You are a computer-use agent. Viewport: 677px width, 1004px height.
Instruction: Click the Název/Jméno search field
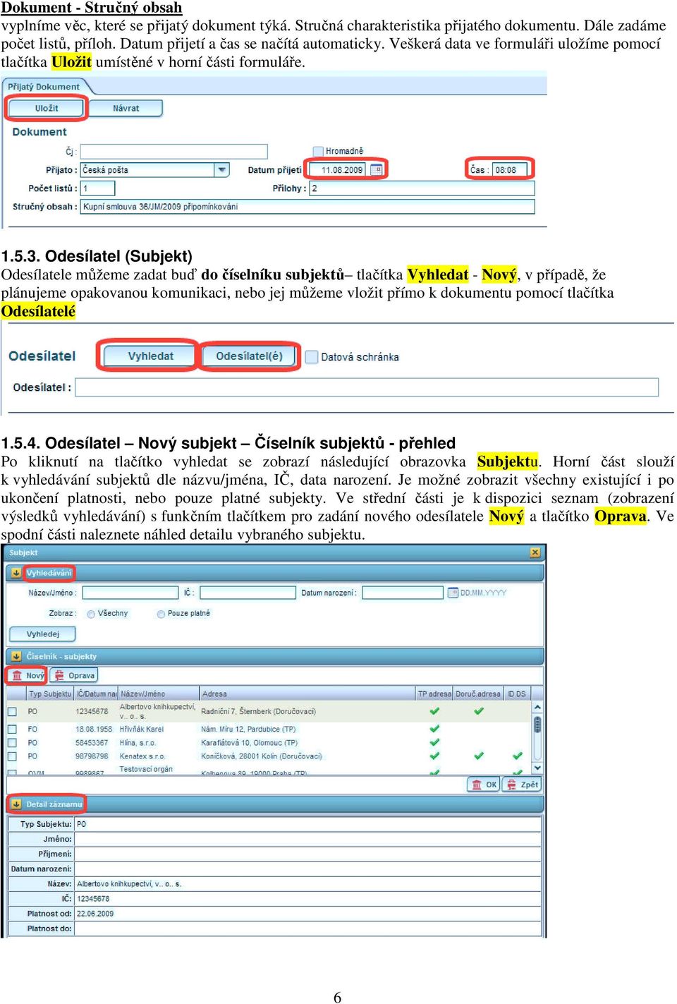(130, 593)
